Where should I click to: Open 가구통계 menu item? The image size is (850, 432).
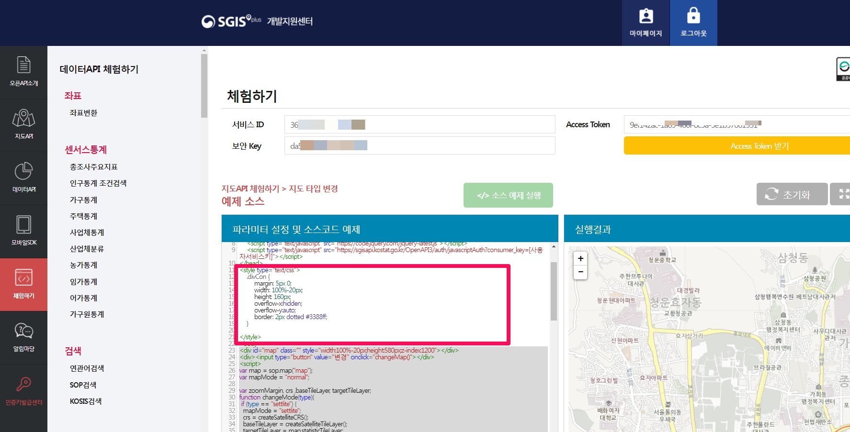tap(83, 200)
